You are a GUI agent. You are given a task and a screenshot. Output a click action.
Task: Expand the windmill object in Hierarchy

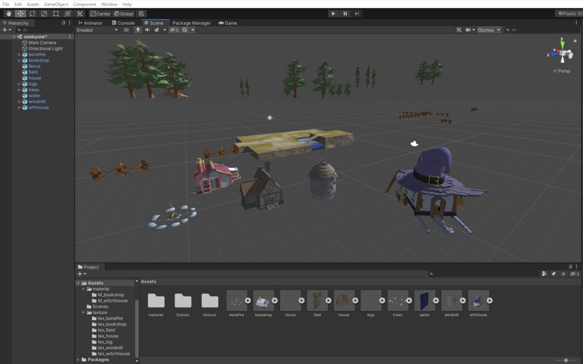click(19, 101)
